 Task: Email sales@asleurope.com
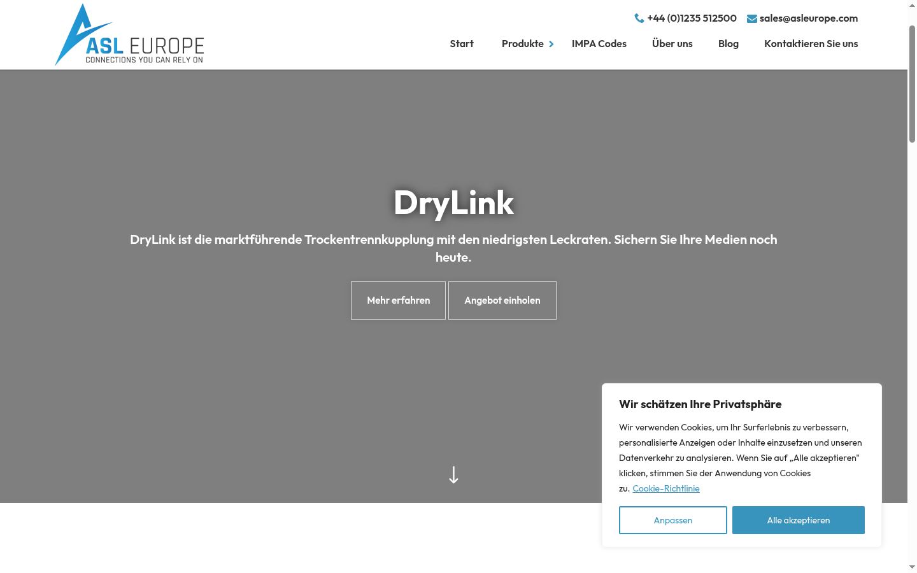coord(809,18)
